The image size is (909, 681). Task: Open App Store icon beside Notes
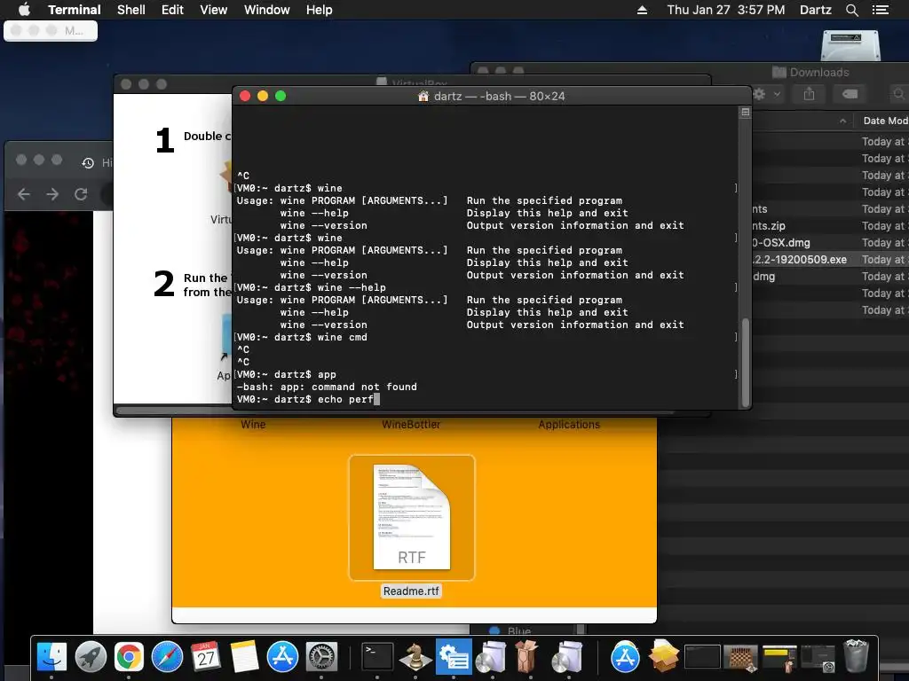pos(282,657)
